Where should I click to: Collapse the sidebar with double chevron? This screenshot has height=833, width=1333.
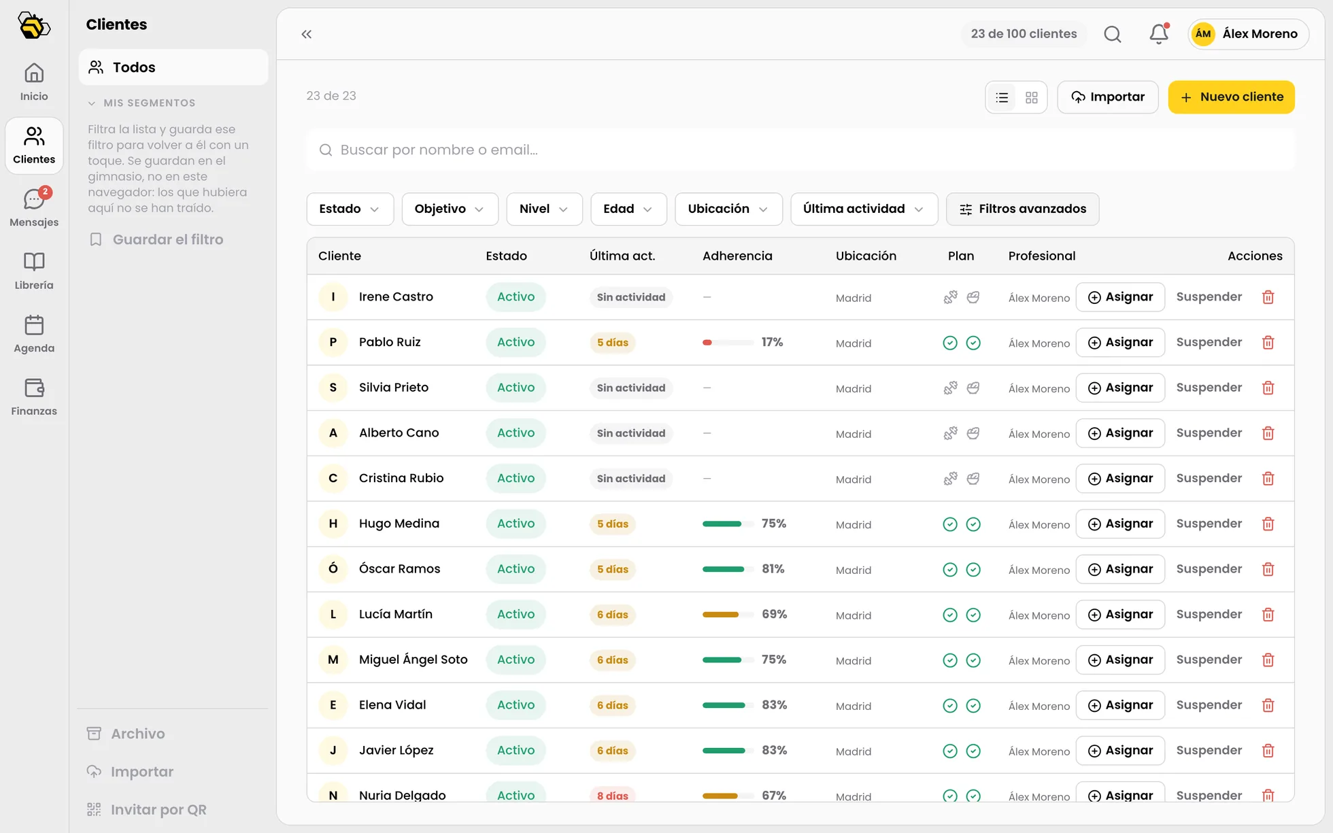click(307, 34)
